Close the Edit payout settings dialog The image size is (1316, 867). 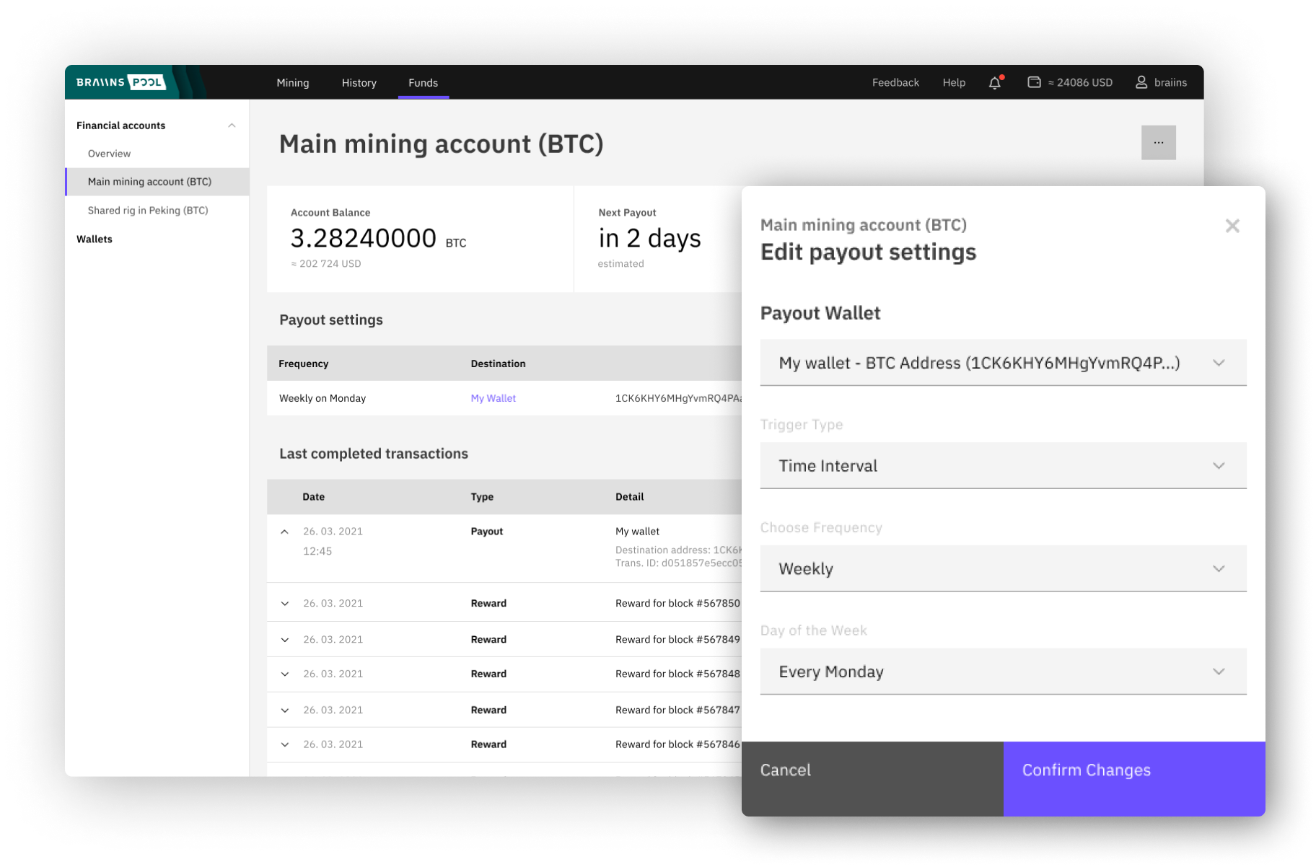pos(1232,226)
